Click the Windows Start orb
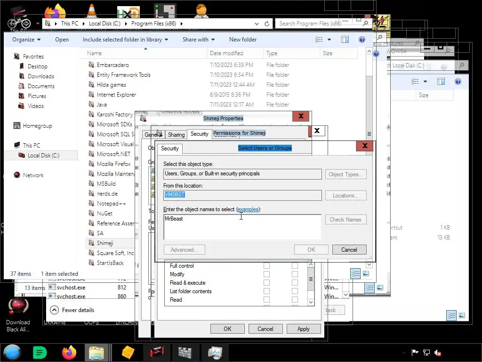This screenshot has height=362, width=482. coord(12,353)
